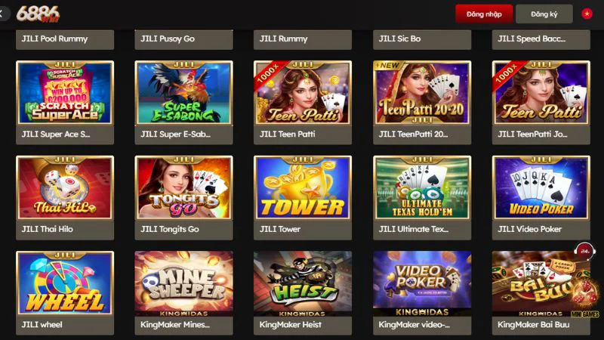This screenshot has width=604, height=340.
Task: Start the JILI Tower game
Action: (x=303, y=187)
